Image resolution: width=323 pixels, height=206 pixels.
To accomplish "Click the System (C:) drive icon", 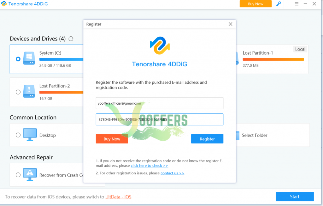I will (x=29, y=58).
